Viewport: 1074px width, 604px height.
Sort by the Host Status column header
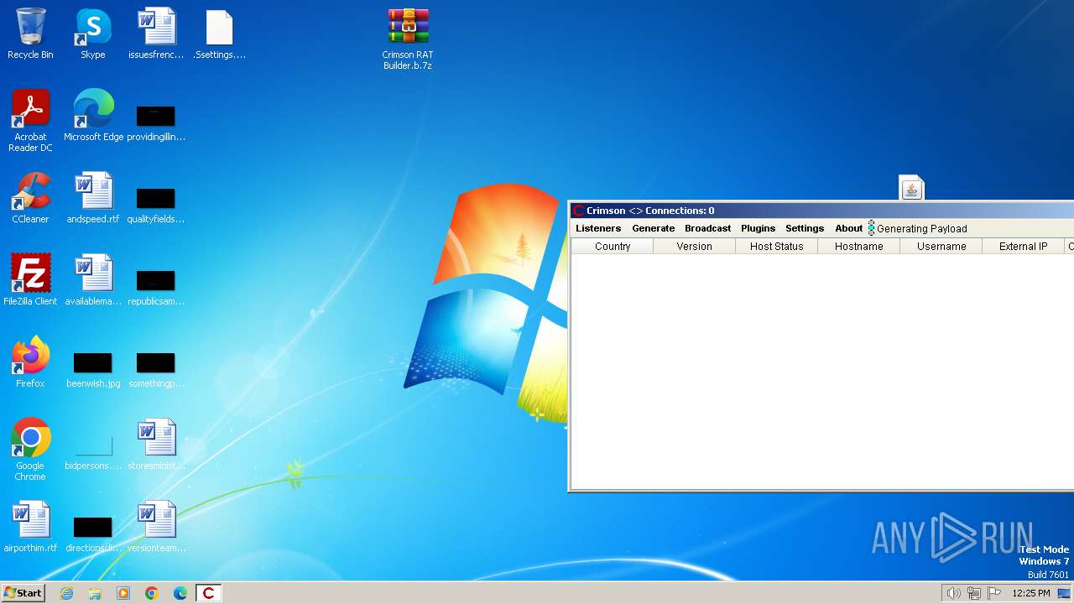point(777,247)
